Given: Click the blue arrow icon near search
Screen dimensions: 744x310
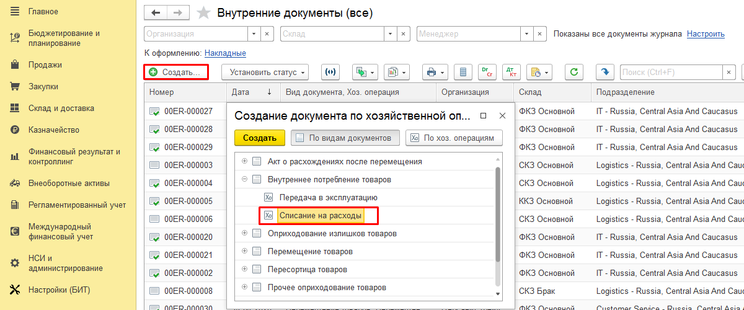Looking at the screenshot, I should click(604, 73).
